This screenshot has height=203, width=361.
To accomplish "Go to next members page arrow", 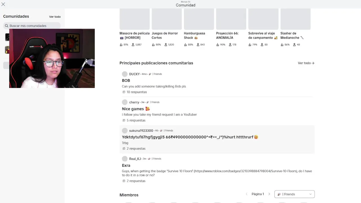I will click(x=269, y=194).
